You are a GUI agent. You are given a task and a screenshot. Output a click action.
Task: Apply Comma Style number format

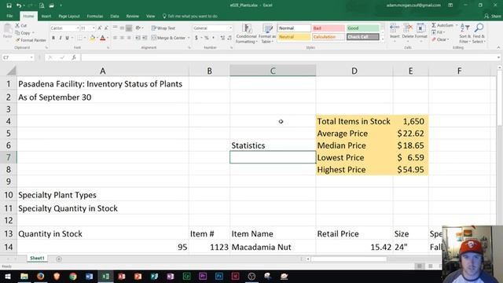pos(213,38)
